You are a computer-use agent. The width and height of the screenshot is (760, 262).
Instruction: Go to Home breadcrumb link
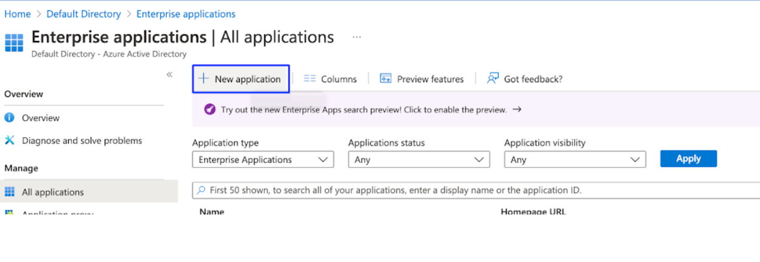click(x=18, y=13)
